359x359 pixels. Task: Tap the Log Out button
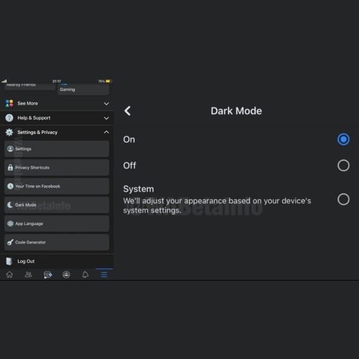[26, 261]
